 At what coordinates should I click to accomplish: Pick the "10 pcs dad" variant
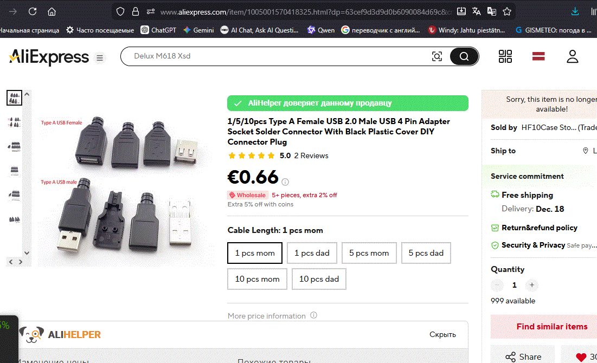coord(319,279)
